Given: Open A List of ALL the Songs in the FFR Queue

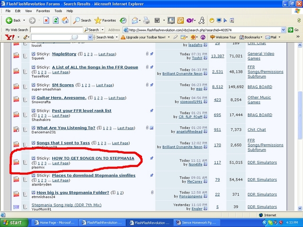Looking at the screenshot, I should coord(95,67).
